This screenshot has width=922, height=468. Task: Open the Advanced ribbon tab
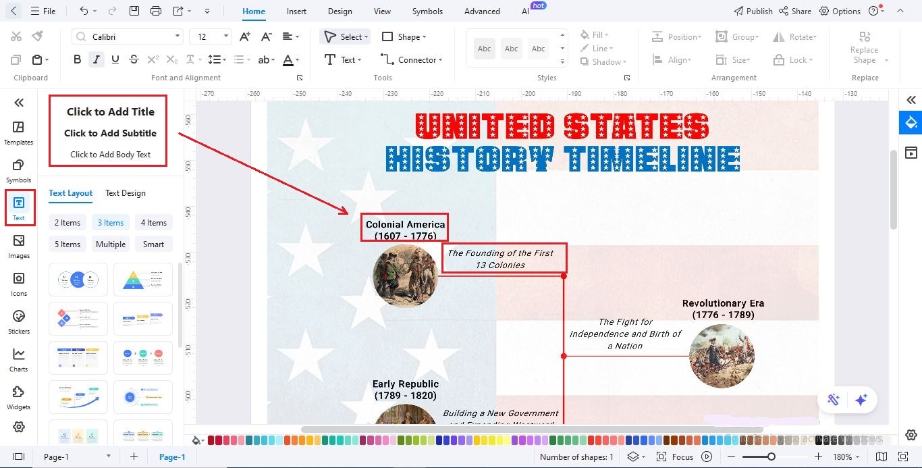point(482,11)
